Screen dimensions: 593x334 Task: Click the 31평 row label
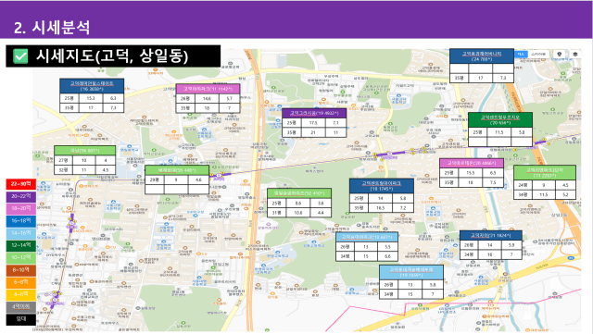tap(277, 213)
